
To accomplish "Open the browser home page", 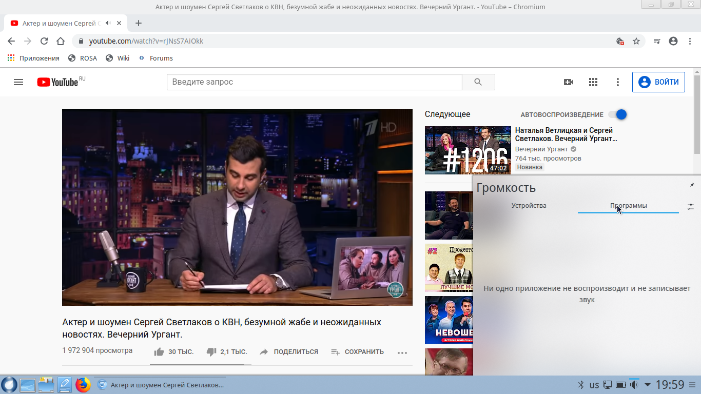I will tap(61, 41).
